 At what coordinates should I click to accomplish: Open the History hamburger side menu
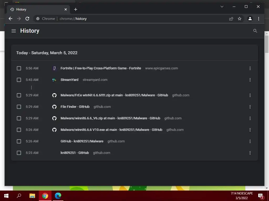click(x=14, y=31)
